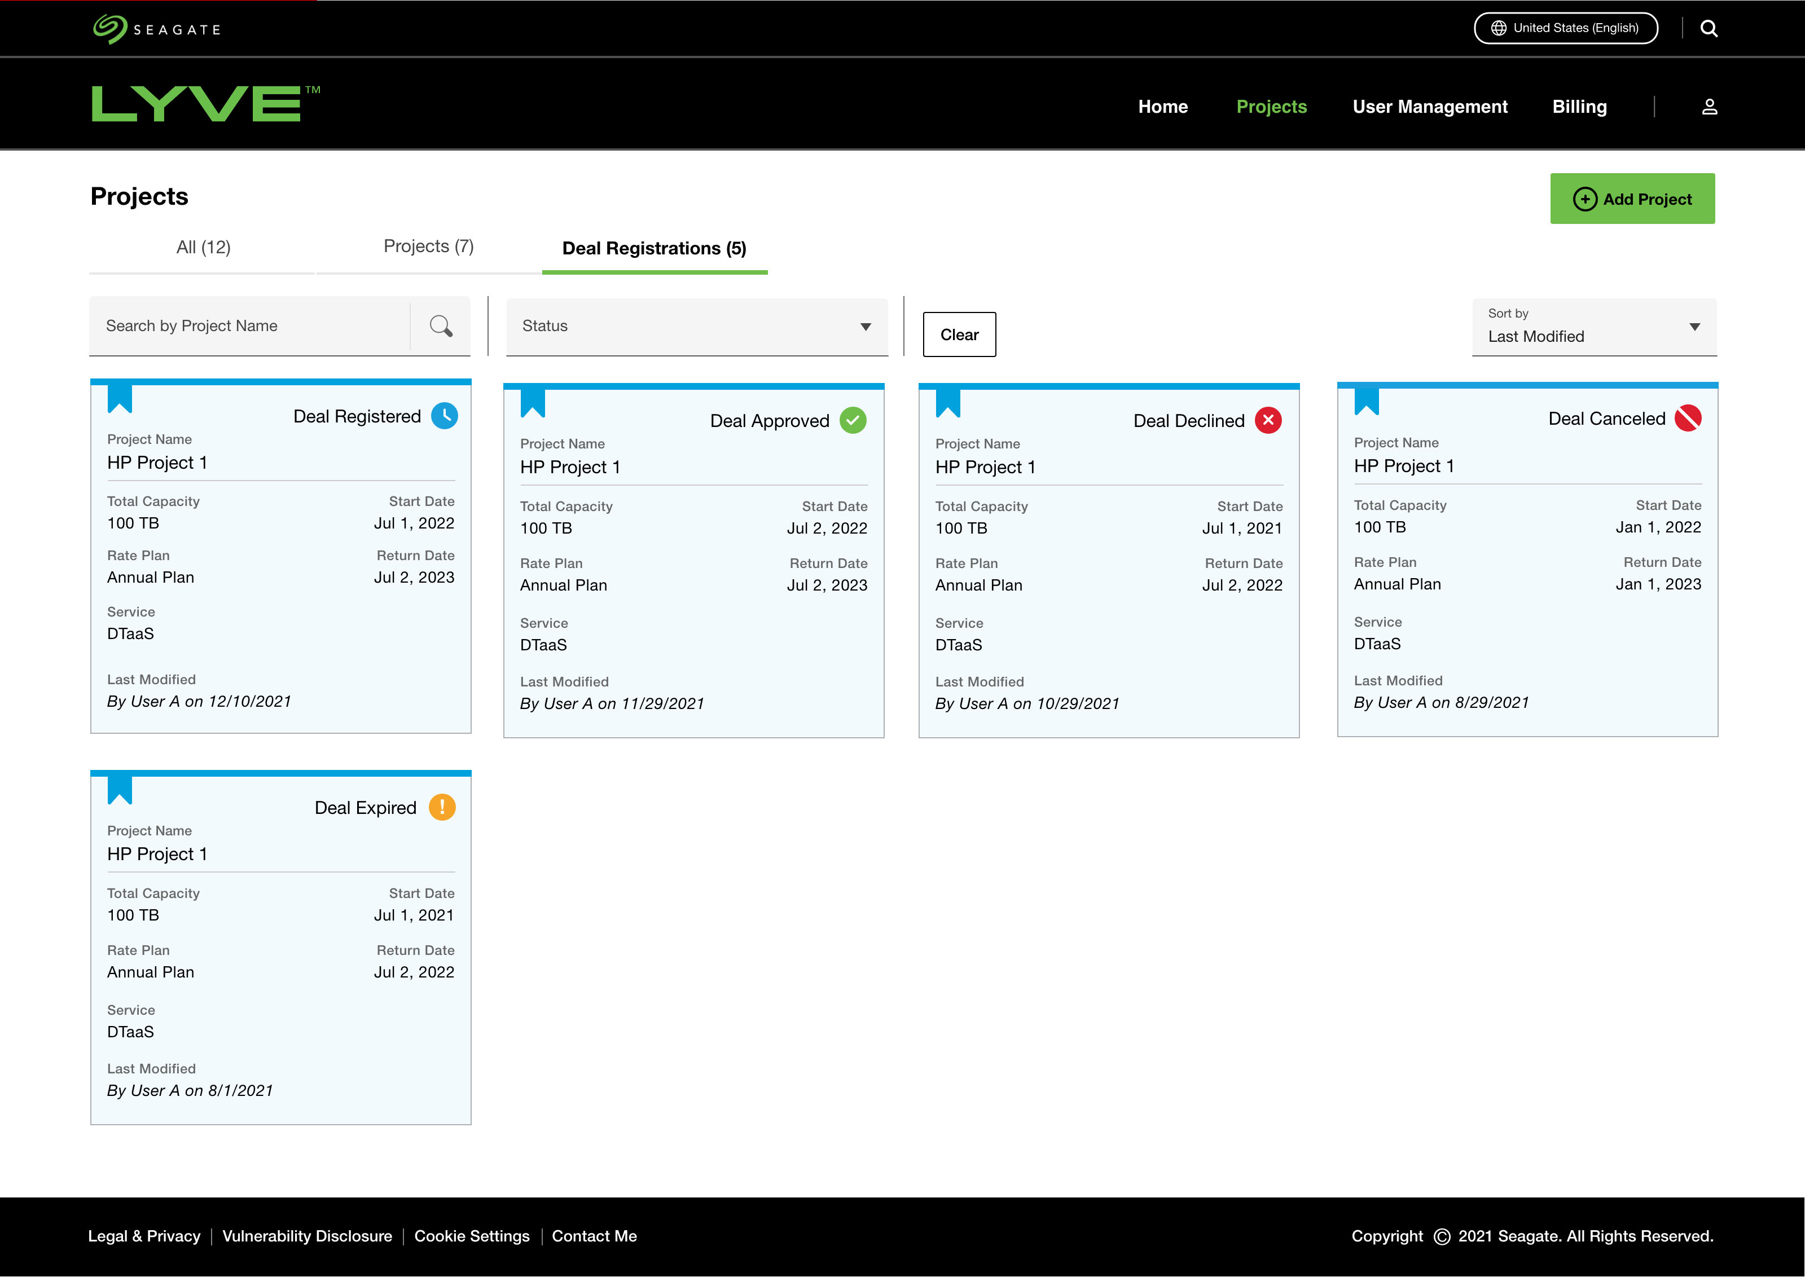Viewport: 1805px width, 1277px height.
Task: Open HP Project 1 on the Deal Declined card
Action: coord(986,467)
